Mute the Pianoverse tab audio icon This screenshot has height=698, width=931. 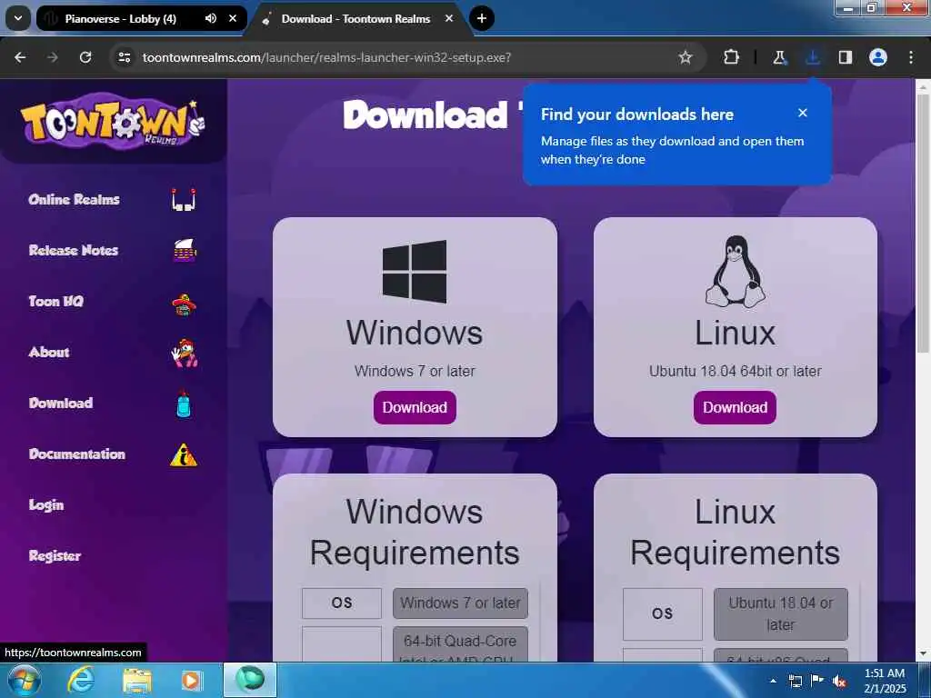211,18
